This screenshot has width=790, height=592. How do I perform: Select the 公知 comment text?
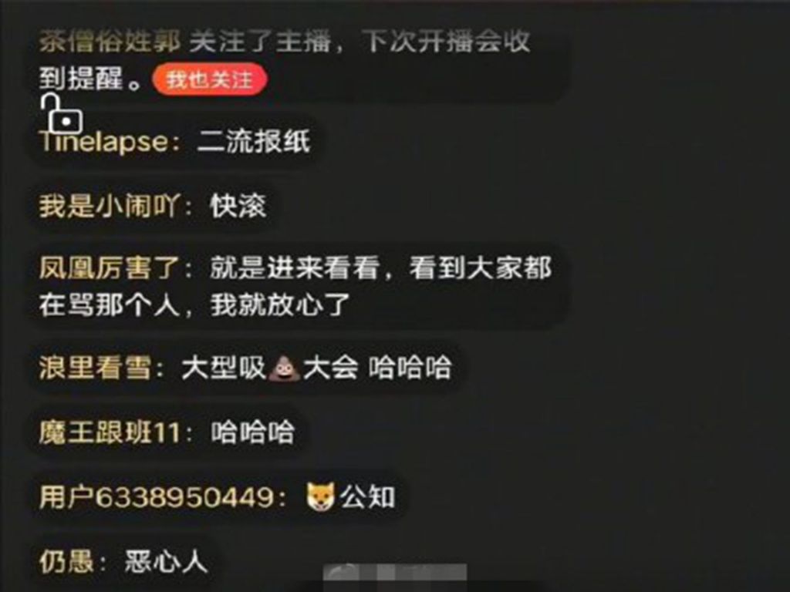pos(367,497)
